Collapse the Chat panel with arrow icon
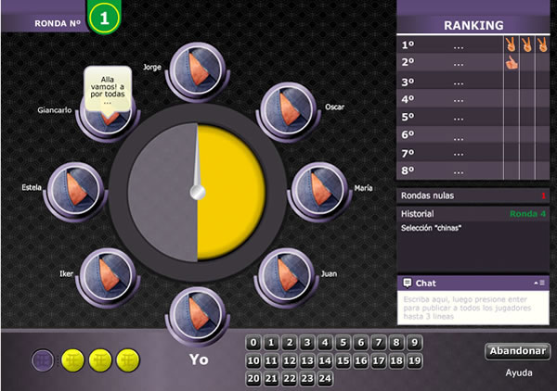The image size is (557, 391). click(540, 283)
